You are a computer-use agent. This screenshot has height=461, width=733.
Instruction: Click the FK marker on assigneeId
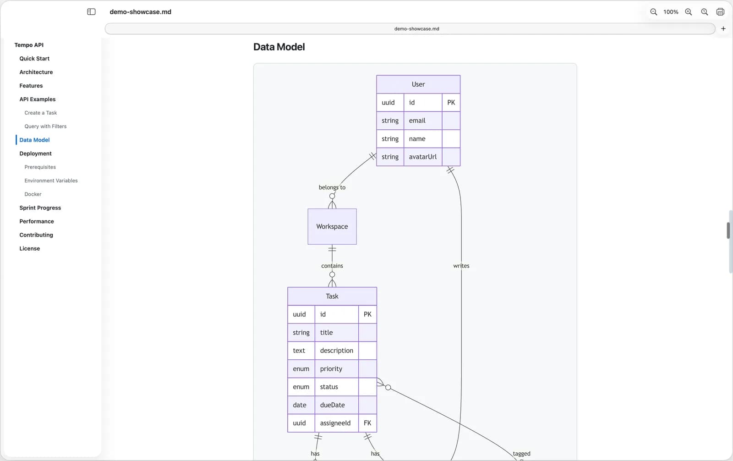(x=367, y=423)
